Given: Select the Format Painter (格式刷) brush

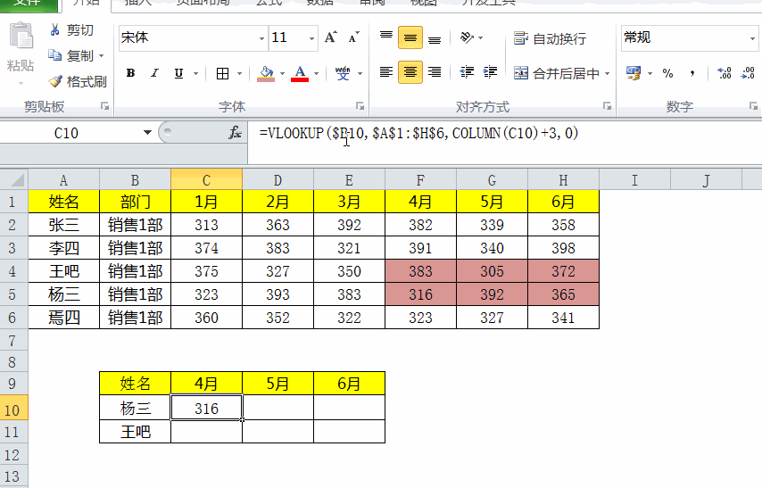Looking at the screenshot, I should tap(55, 81).
